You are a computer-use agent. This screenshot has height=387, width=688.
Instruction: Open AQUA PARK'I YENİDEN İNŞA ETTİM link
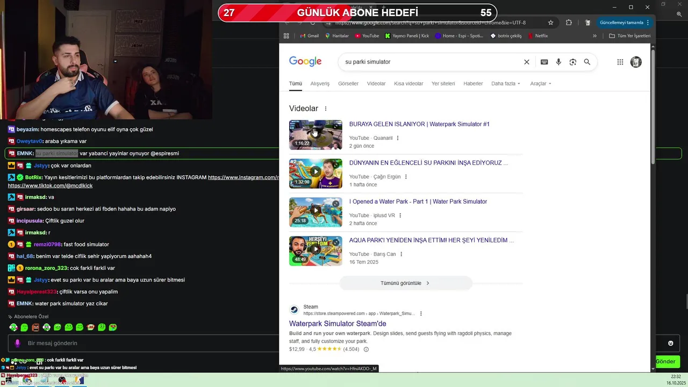(x=432, y=240)
